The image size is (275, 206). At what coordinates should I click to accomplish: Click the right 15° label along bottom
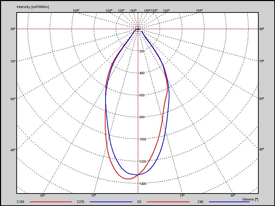182,196
